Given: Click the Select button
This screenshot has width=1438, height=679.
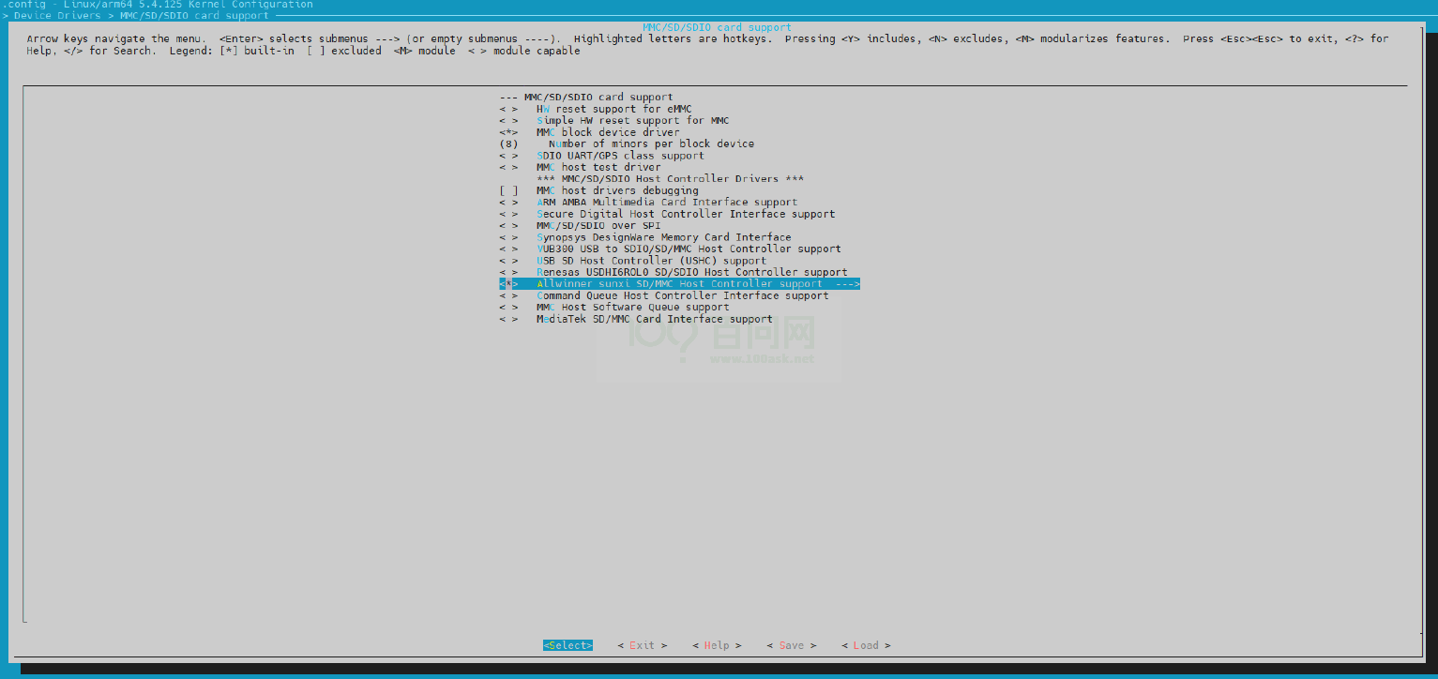Looking at the screenshot, I should coord(568,645).
